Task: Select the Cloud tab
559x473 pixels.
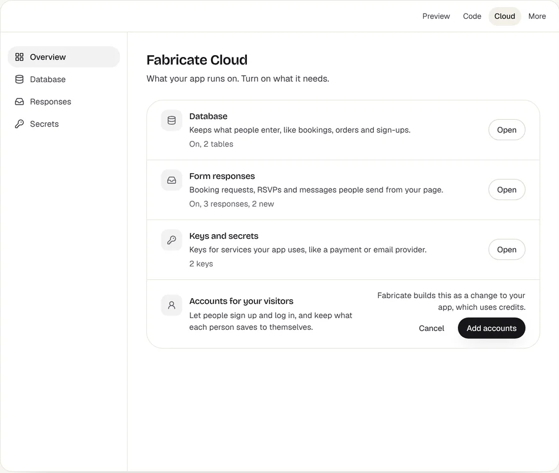Action: click(x=504, y=16)
